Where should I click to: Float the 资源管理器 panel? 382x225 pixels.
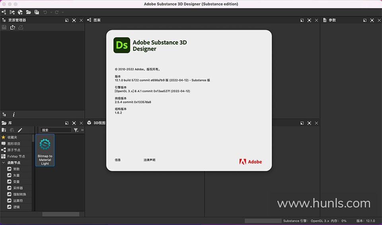[67, 20]
